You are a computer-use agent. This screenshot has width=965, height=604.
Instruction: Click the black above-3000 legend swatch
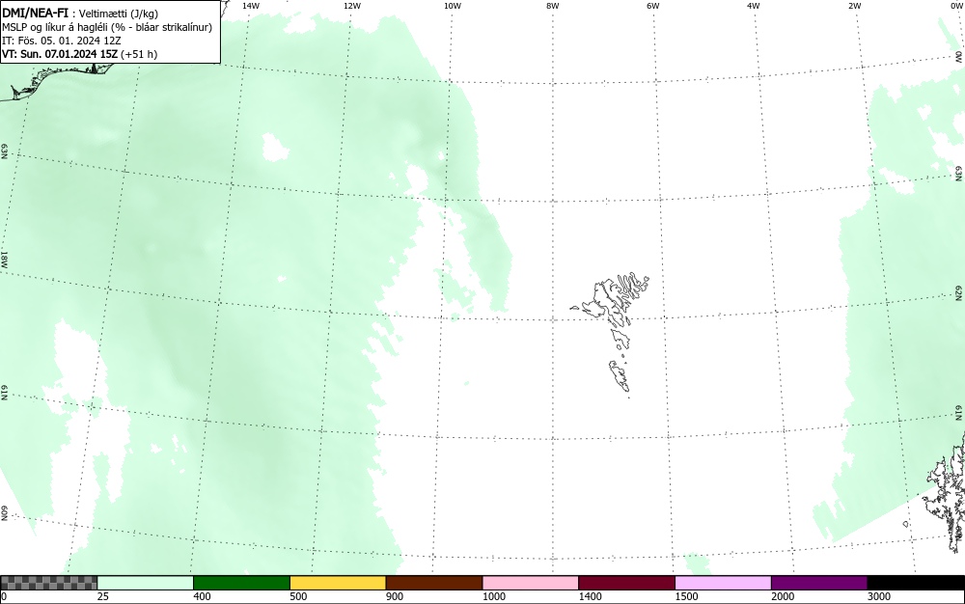[x=916, y=583]
